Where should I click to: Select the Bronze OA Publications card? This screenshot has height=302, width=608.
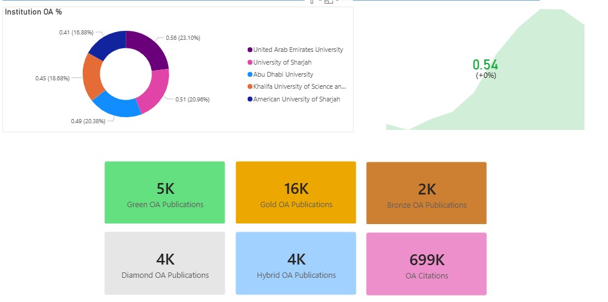426,193
